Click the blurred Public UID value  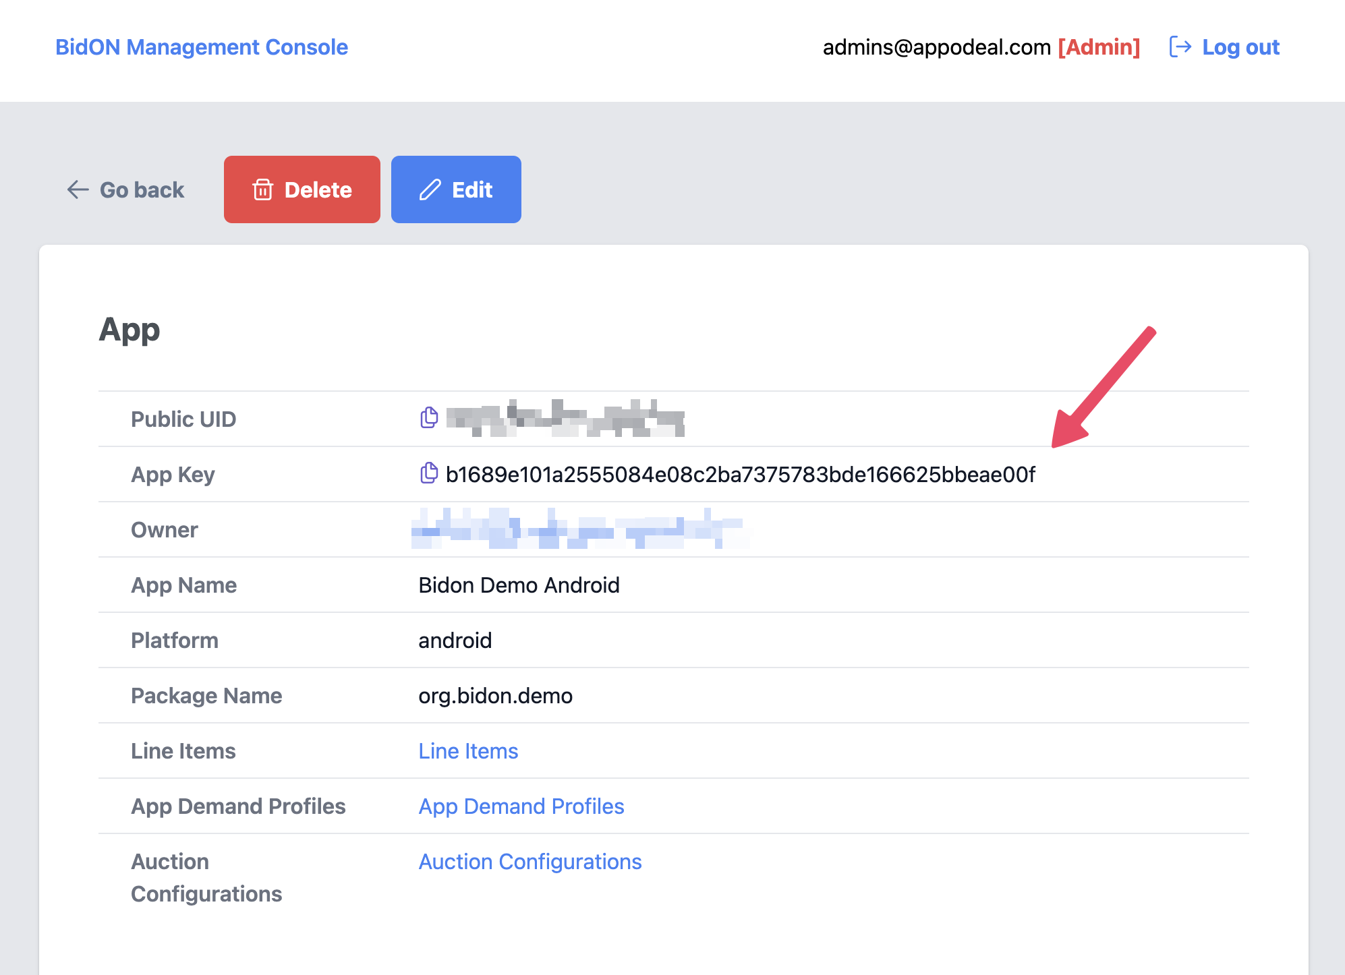coord(565,418)
